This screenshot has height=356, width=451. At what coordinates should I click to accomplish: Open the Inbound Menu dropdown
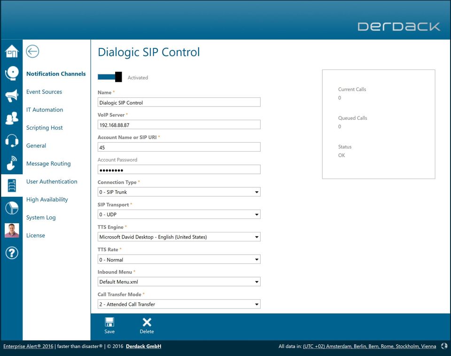point(179,282)
